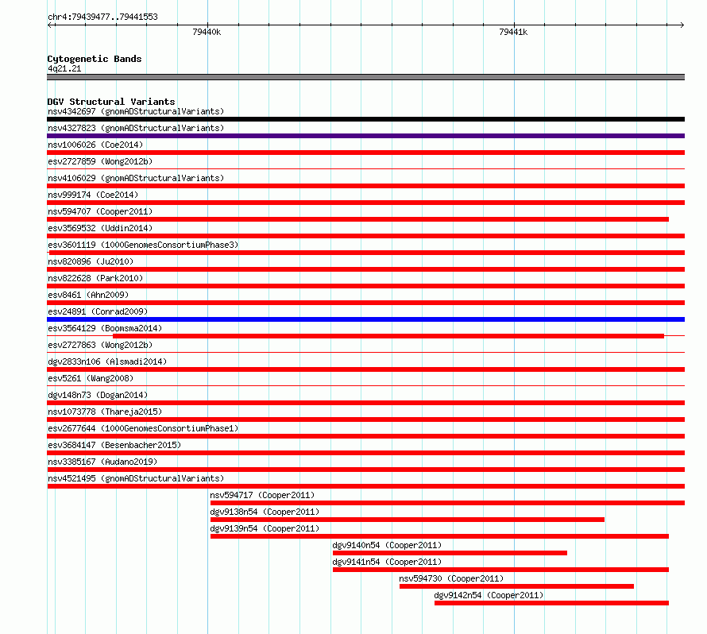The width and height of the screenshot is (707, 634).
Task: Open the Cytogenetic Bands track title
Action: coord(95,59)
